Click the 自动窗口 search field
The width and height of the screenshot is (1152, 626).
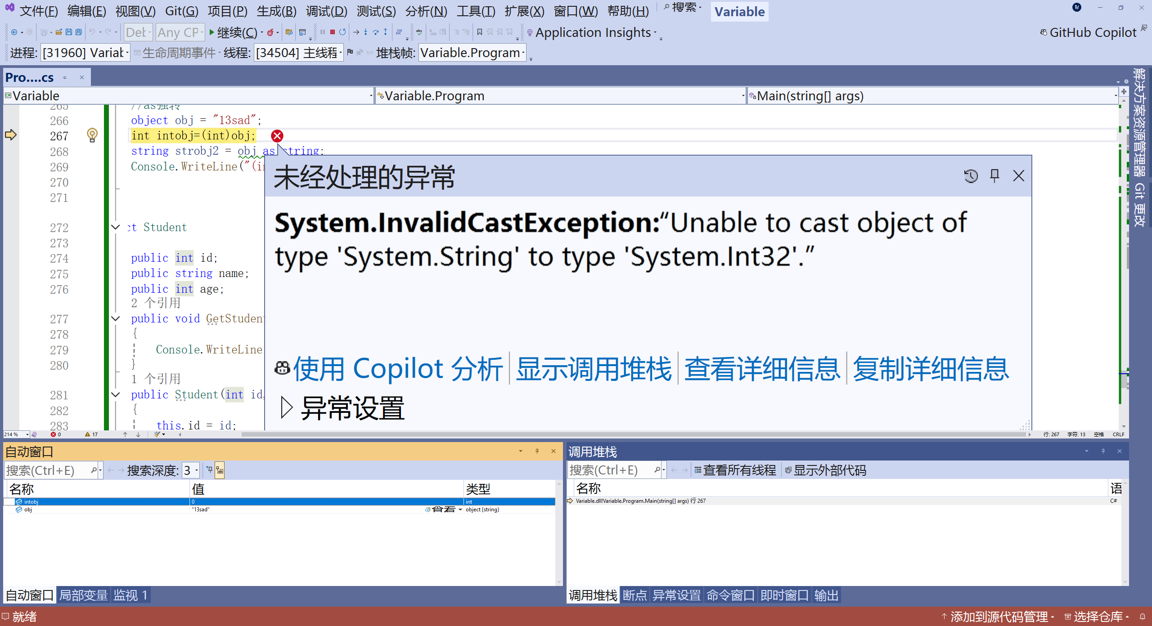(x=47, y=470)
